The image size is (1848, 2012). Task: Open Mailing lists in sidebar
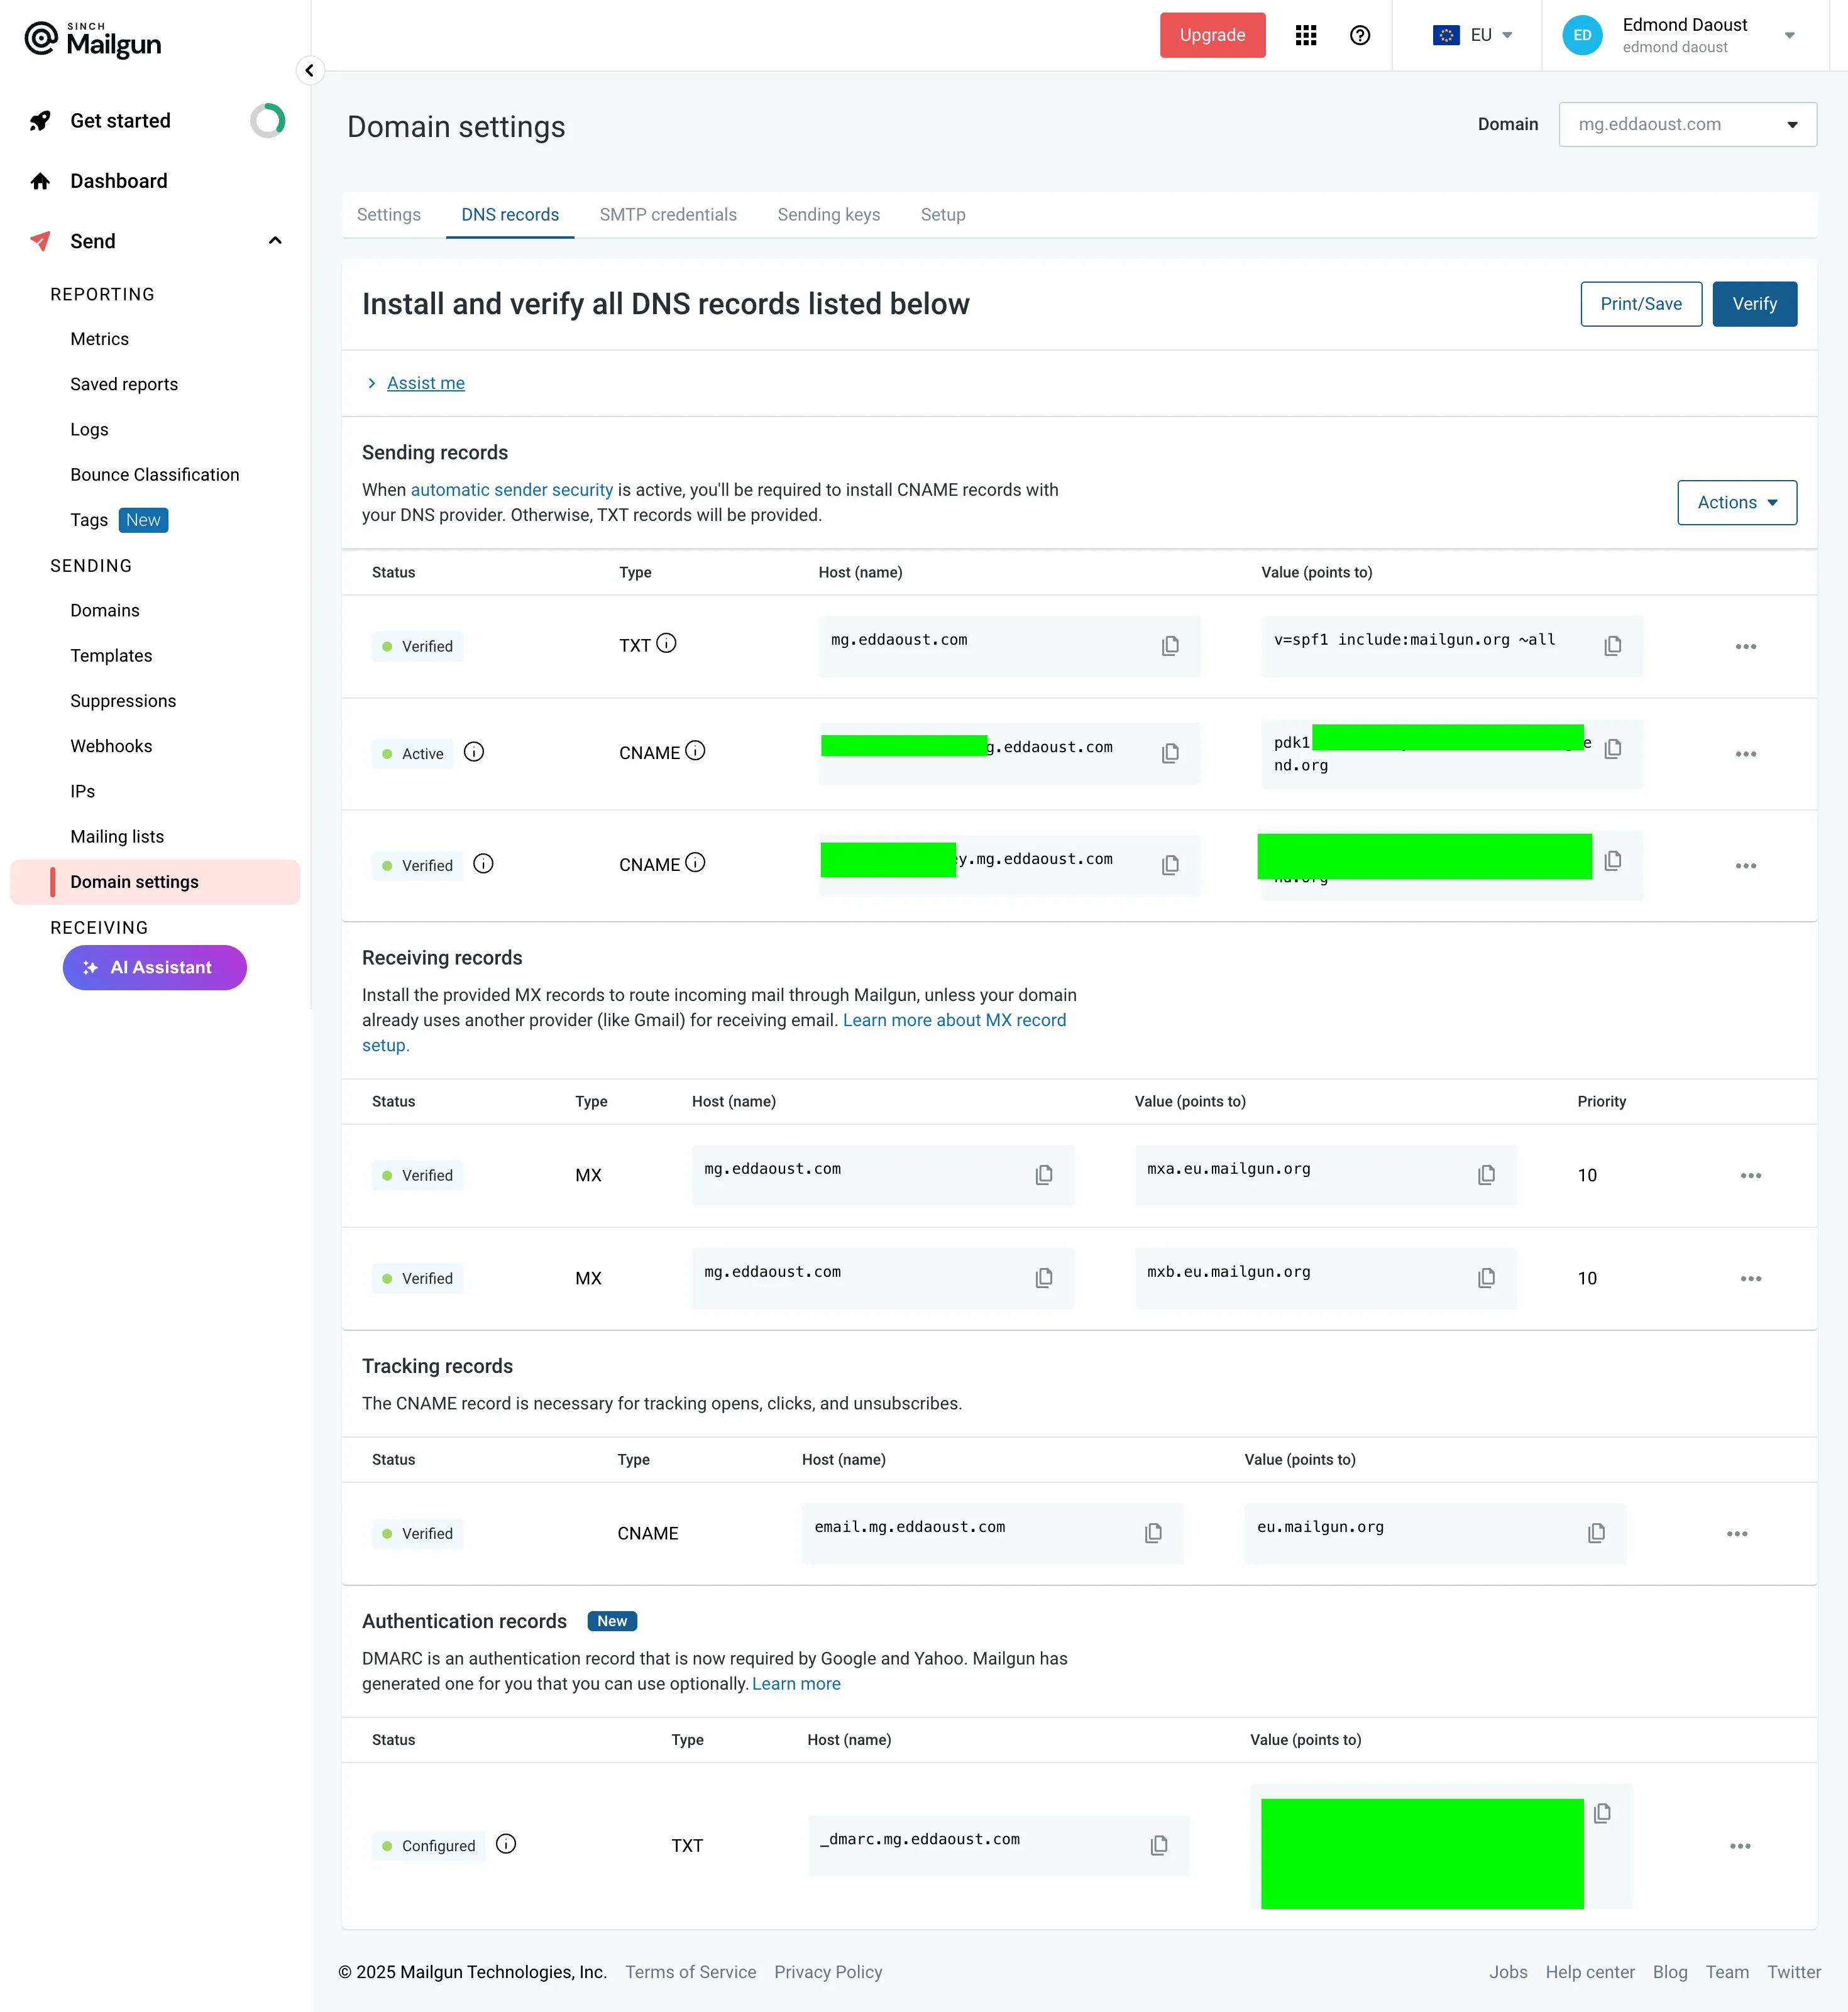[x=117, y=836]
